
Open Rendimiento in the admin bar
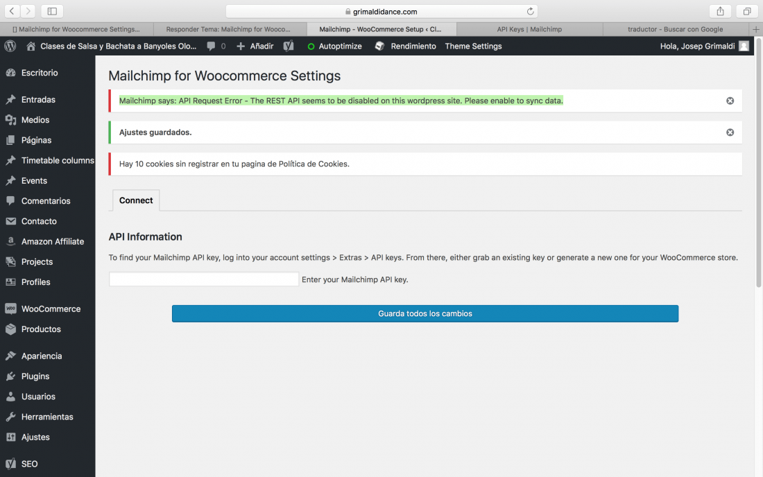(405, 46)
